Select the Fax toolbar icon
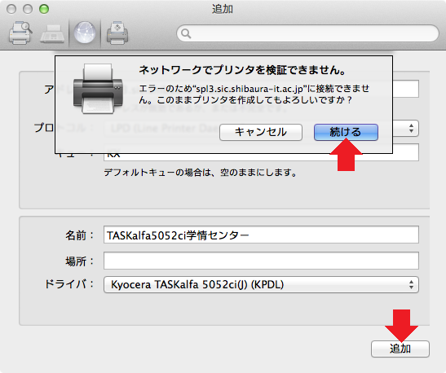The height and width of the screenshot is (373, 446). point(52,34)
